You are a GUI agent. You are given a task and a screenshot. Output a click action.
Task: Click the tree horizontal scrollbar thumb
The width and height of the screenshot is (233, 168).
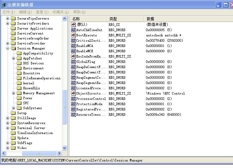pyautogui.click(x=39, y=153)
